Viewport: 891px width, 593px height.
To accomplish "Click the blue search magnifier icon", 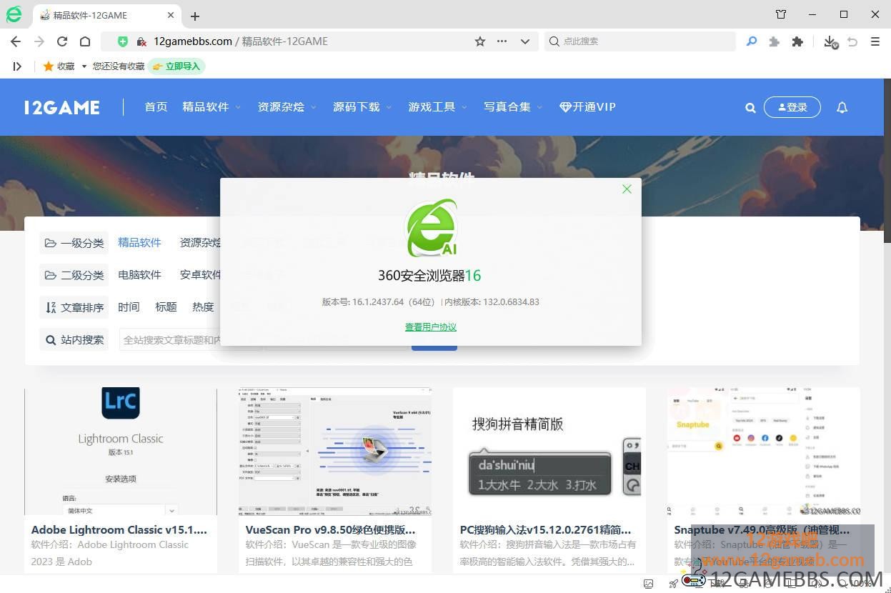I will 752,41.
